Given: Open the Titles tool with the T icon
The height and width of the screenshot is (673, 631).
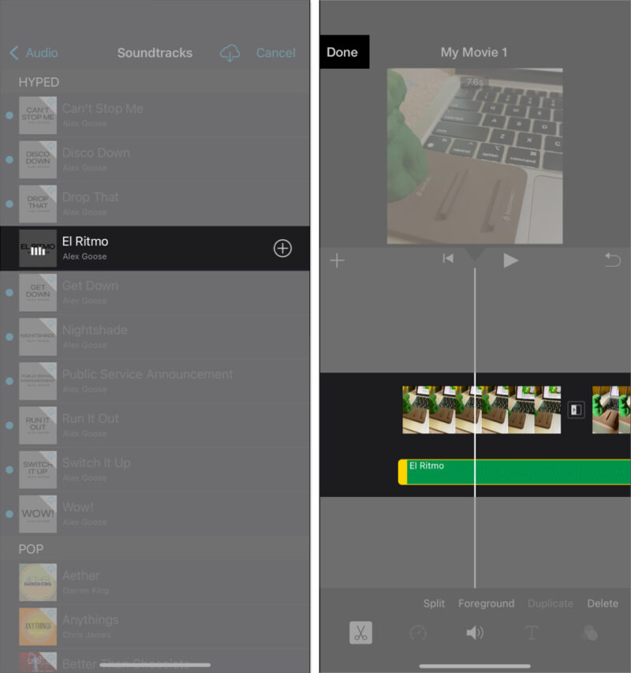Looking at the screenshot, I should tap(532, 632).
